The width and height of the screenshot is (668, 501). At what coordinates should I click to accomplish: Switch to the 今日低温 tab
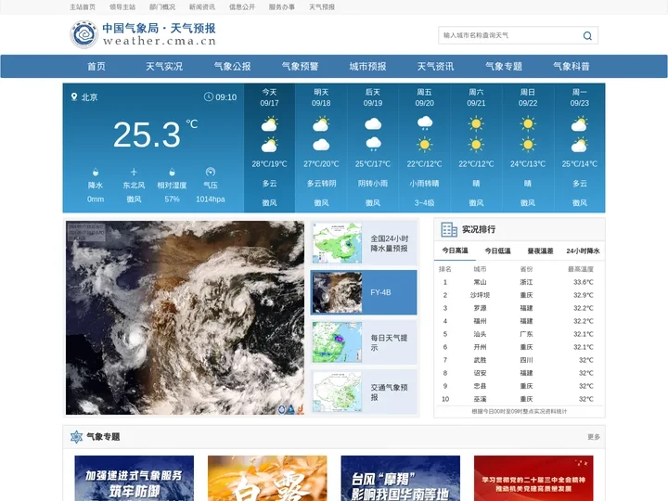coord(497,250)
